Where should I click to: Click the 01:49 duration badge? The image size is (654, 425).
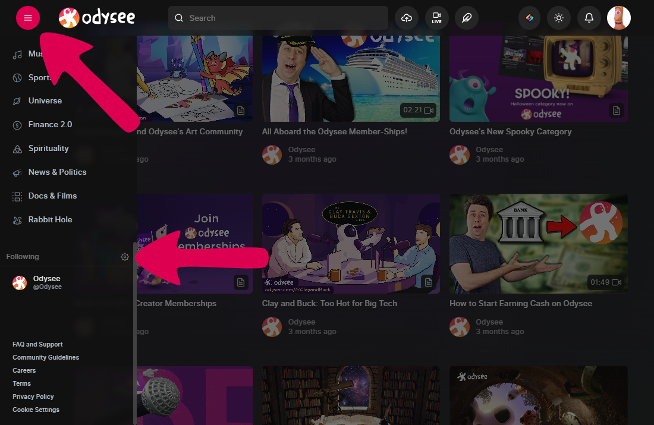606,282
